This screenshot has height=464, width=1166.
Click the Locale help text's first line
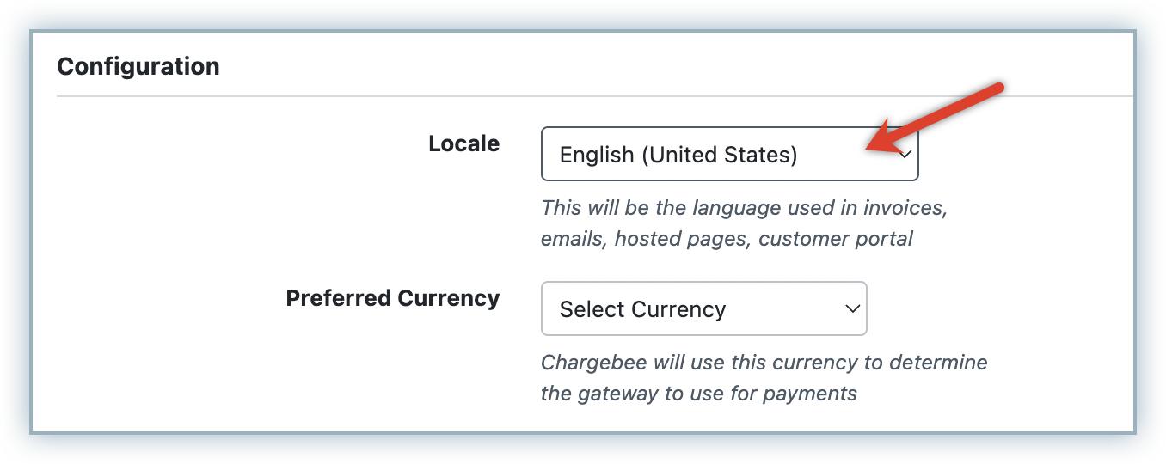pos(744,208)
